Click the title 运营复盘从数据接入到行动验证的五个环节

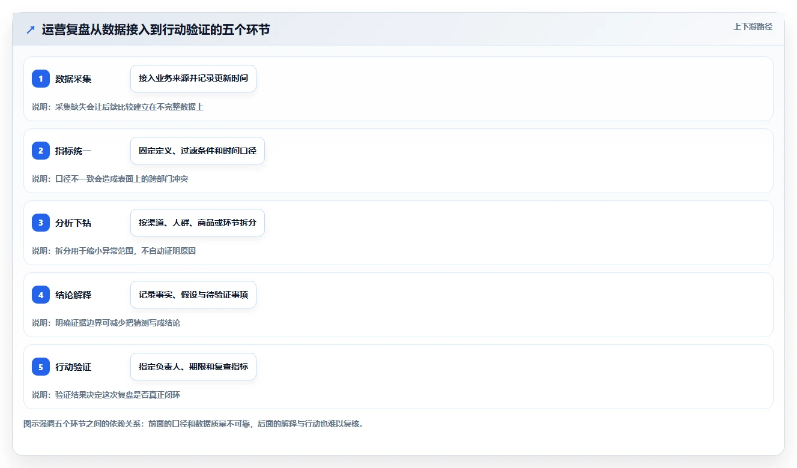156,29
